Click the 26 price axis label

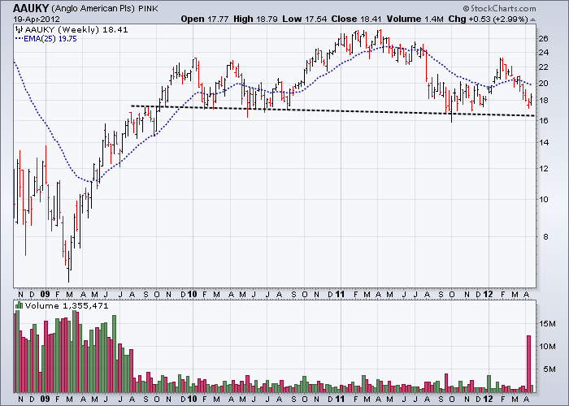coord(543,38)
